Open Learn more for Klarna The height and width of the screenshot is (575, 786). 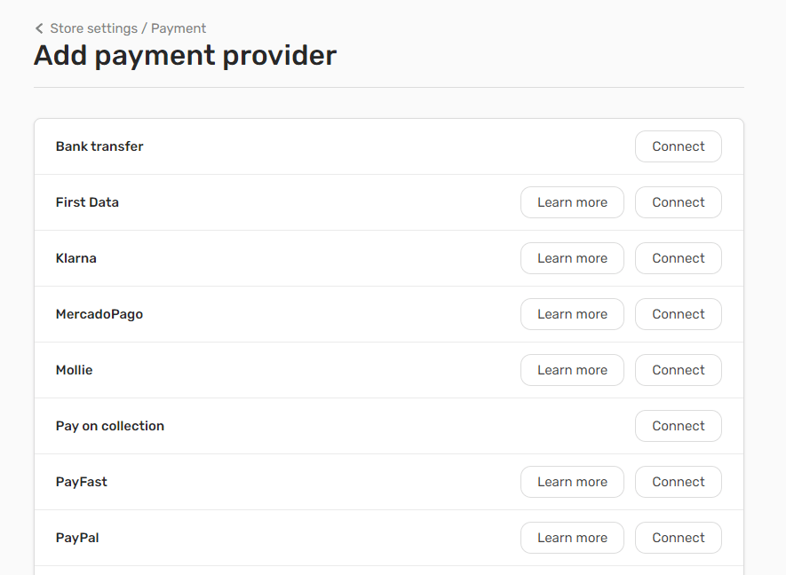(572, 257)
